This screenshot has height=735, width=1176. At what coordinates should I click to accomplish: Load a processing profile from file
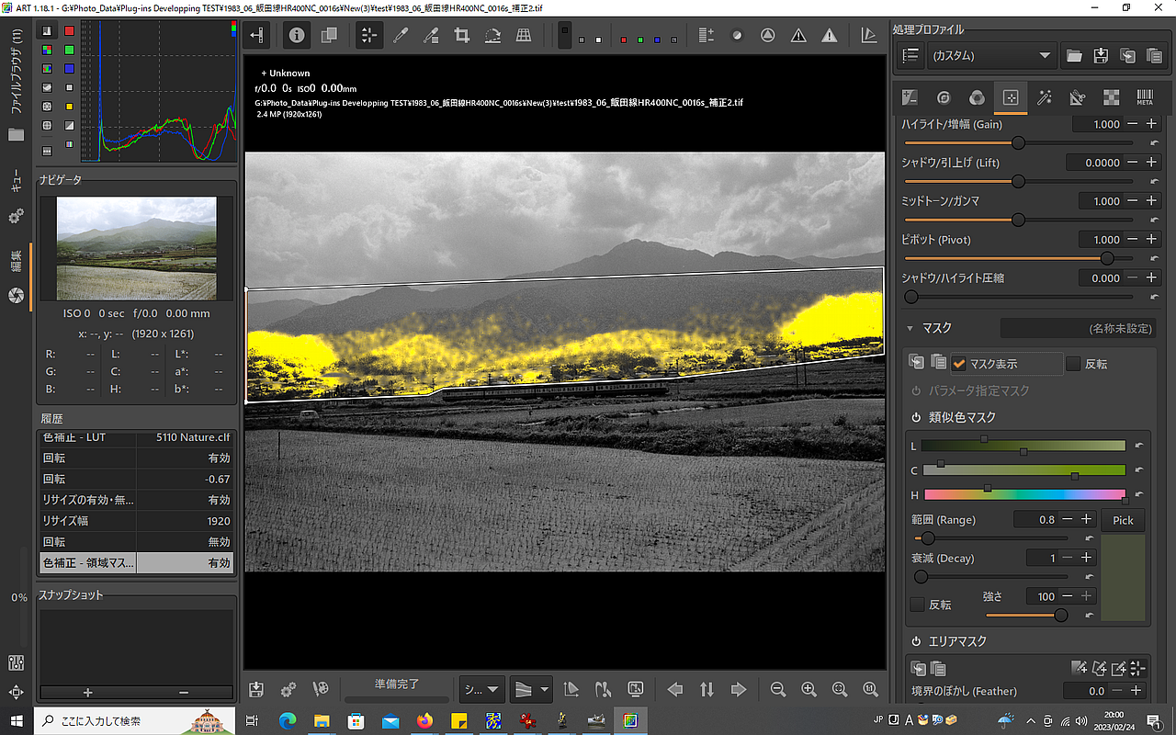[x=1073, y=56]
